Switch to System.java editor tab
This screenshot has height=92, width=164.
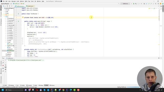30,6
